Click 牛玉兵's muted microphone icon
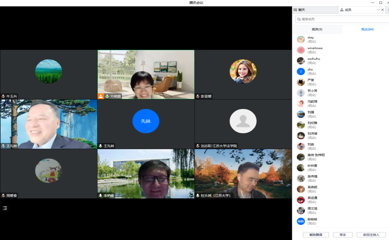Image resolution: width=389 pixels, height=240 pixels. pyautogui.click(x=3, y=96)
